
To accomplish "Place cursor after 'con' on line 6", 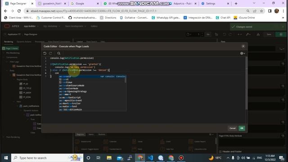I will pos(59,73).
